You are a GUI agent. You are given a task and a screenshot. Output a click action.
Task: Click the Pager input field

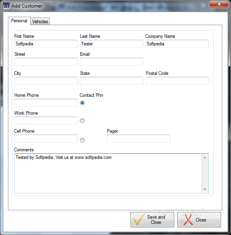click(x=138, y=139)
